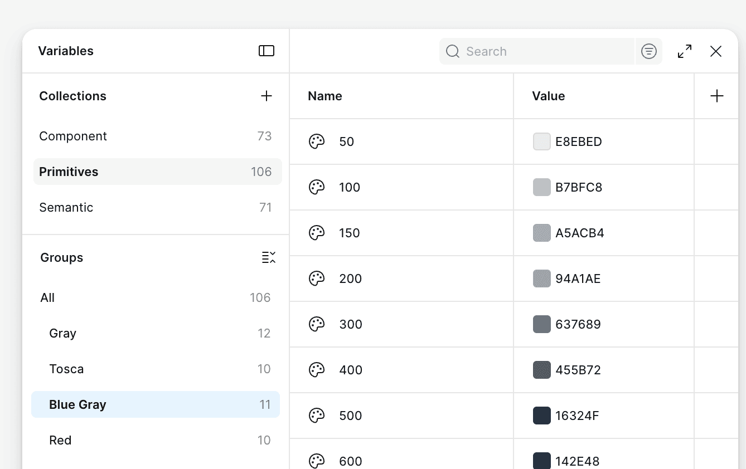Open the Component collection
Viewport: 746px width, 469px height.
pos(158,136)
